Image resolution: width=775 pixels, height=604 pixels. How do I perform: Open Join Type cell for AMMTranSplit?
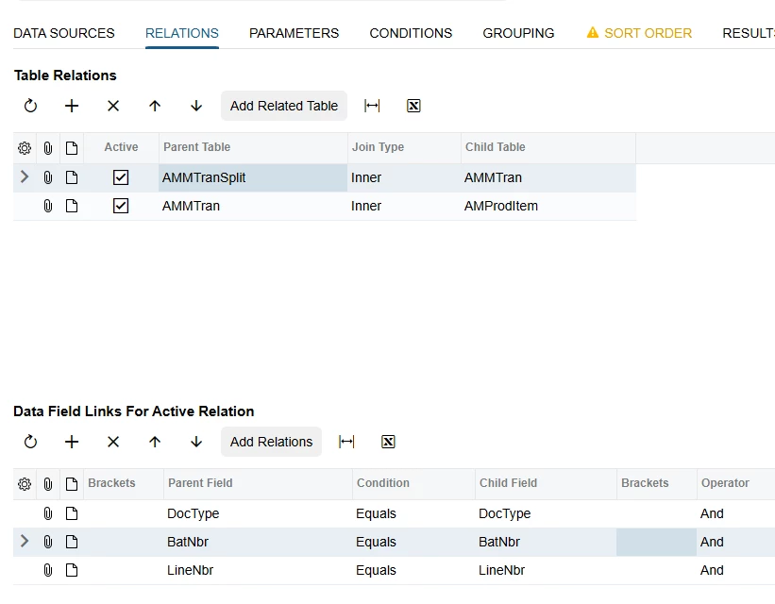pyautogui.click(x=404, y=178)
